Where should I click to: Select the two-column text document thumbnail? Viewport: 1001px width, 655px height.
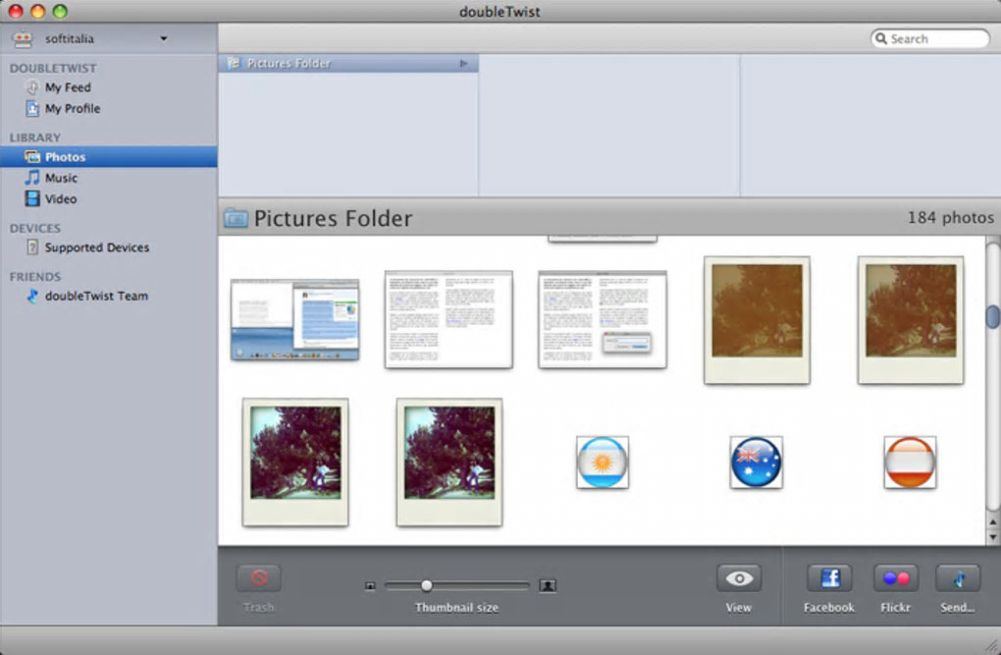click(448, 319)
